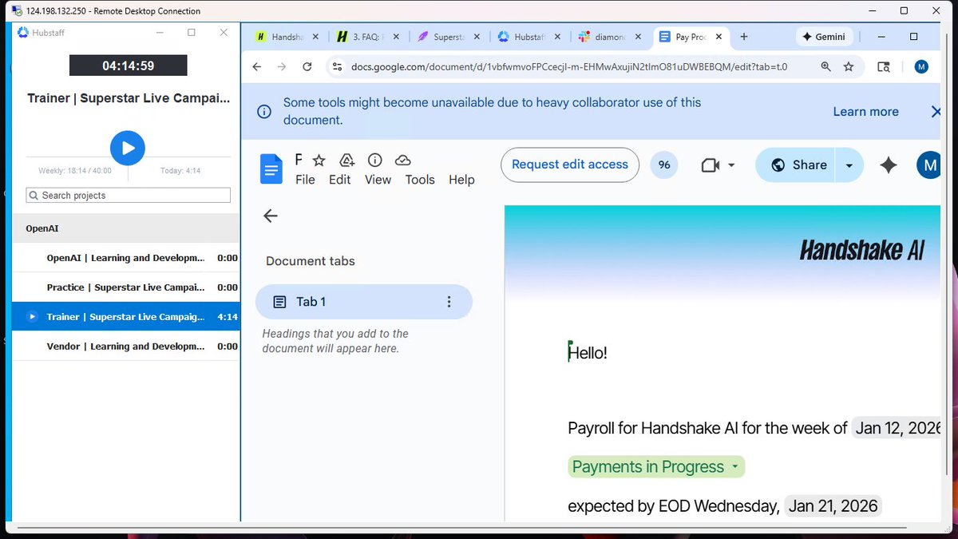Bookmark this page with the star icon
The height and width of the screenshot is (539, 958).
[x=849, y=67]
